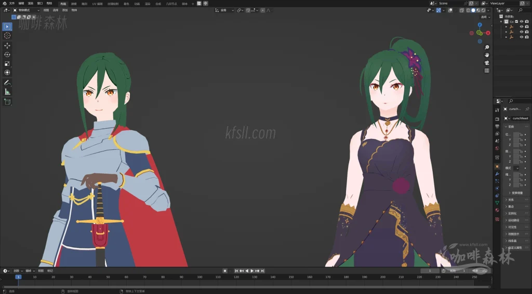This screenshot has width=532, height=294.
Task: Open the Physics properties tab icon
Action: [497, 188]
